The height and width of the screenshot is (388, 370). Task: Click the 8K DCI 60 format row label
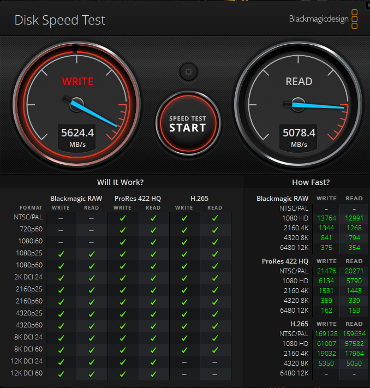pyautogui.click(x=28, y=349)
